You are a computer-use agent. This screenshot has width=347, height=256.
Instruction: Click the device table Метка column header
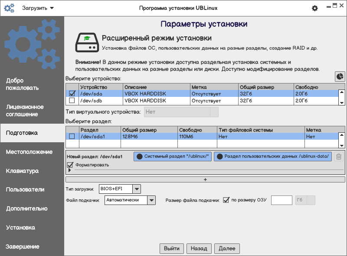(x=214, y=87)
